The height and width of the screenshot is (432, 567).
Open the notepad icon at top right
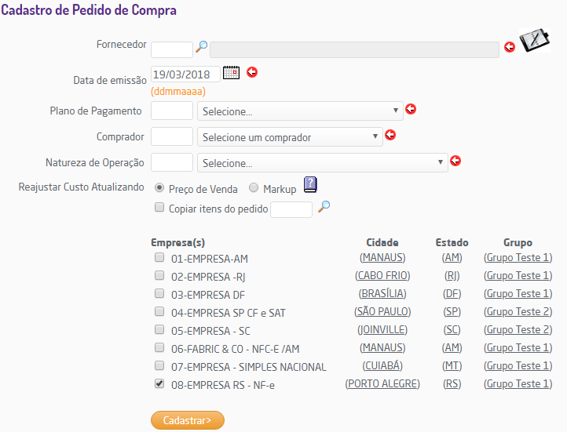pos(534,41)
